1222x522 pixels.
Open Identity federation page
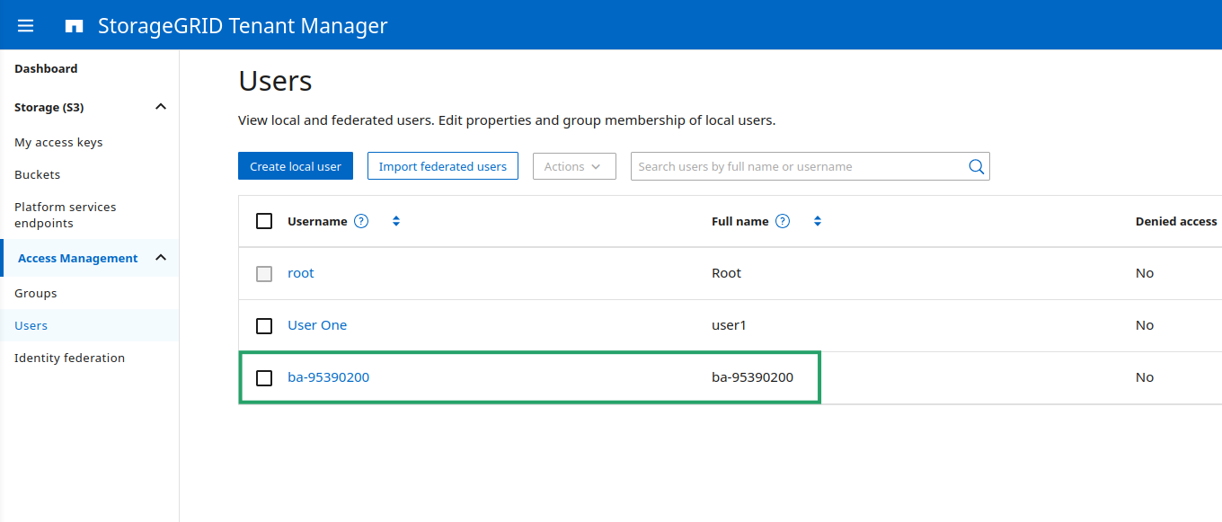69,358
